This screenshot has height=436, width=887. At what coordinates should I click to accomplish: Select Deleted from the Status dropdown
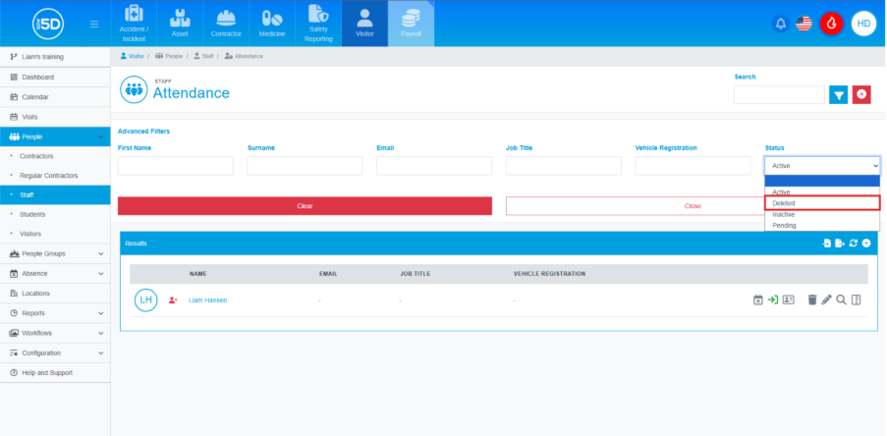[784, 203]
